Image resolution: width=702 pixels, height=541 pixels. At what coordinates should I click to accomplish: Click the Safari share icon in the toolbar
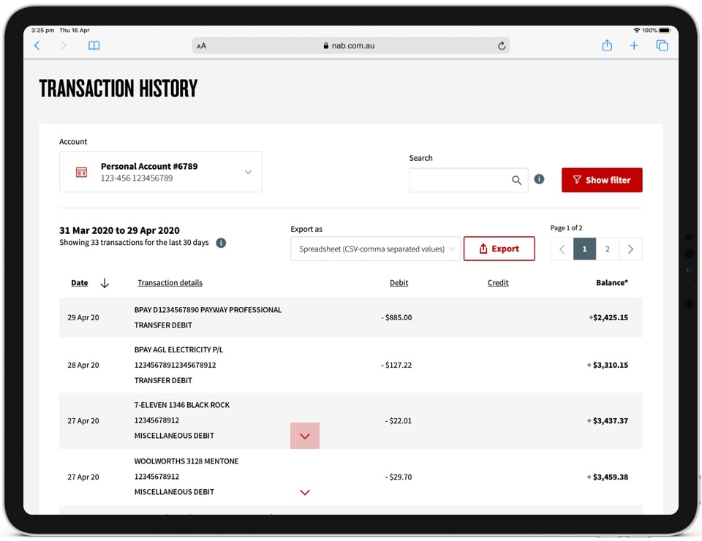pos(606,45)
